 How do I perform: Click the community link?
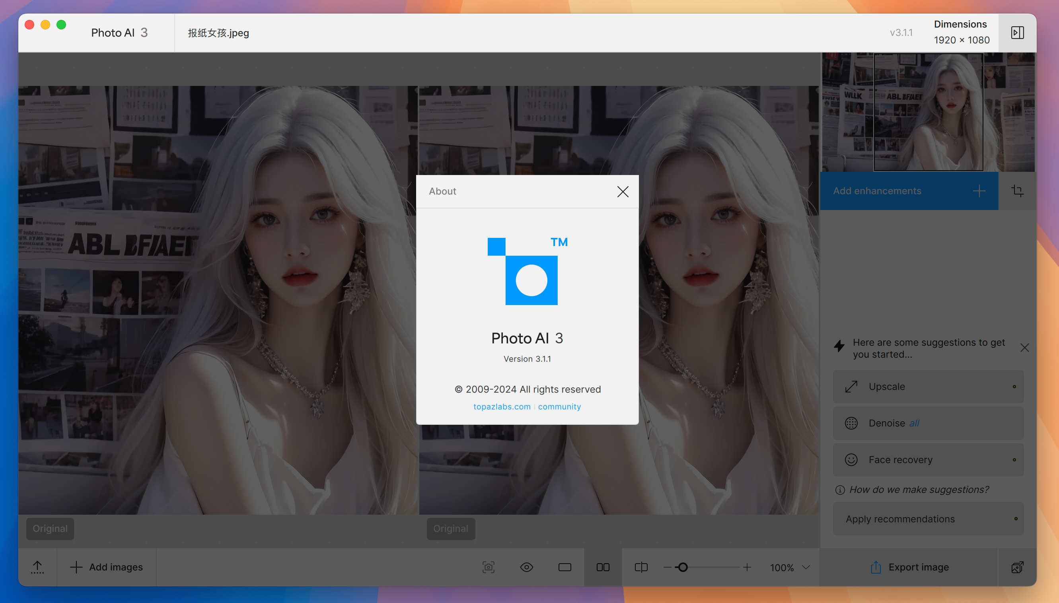[x=559, y=407]
